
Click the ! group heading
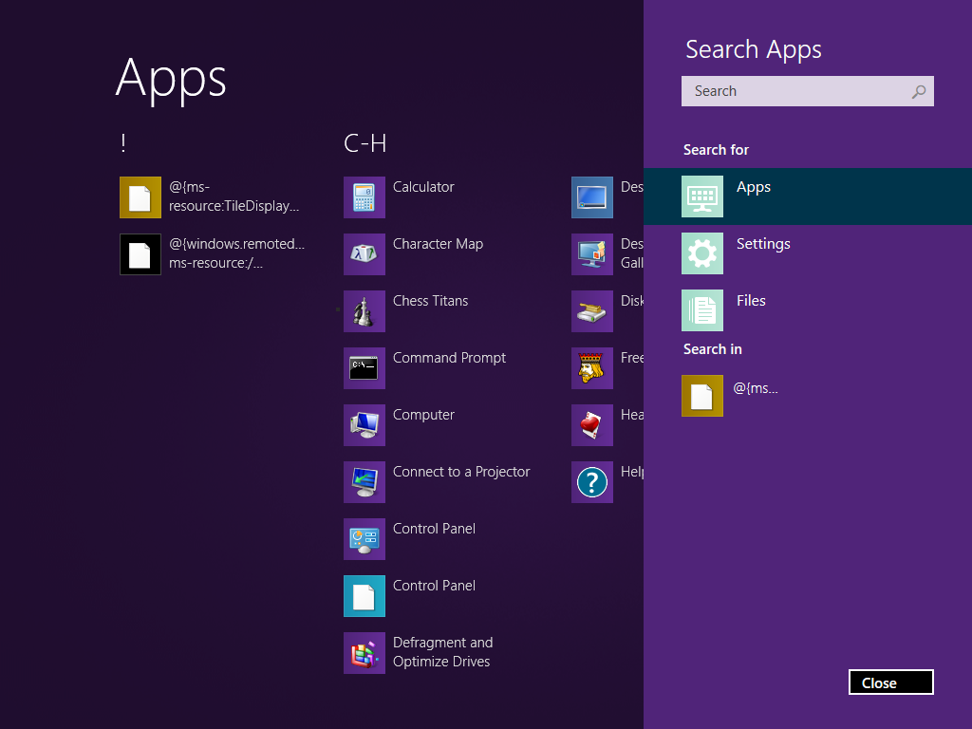[123, 144]
